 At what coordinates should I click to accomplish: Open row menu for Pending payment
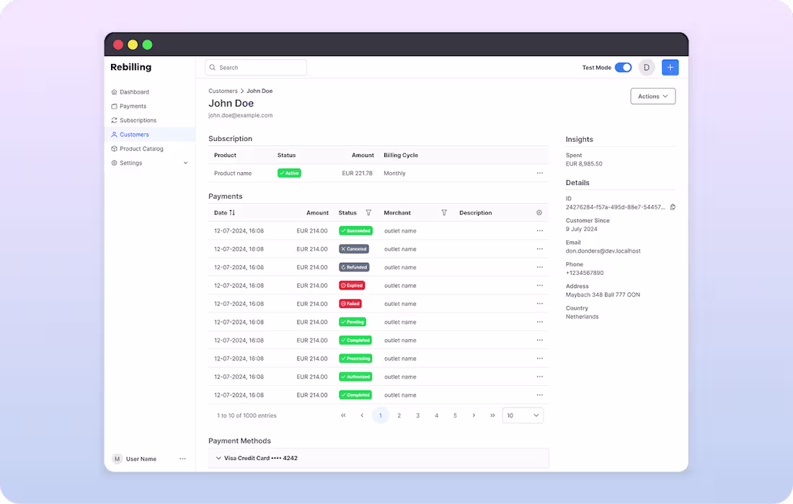coord(540,322)
